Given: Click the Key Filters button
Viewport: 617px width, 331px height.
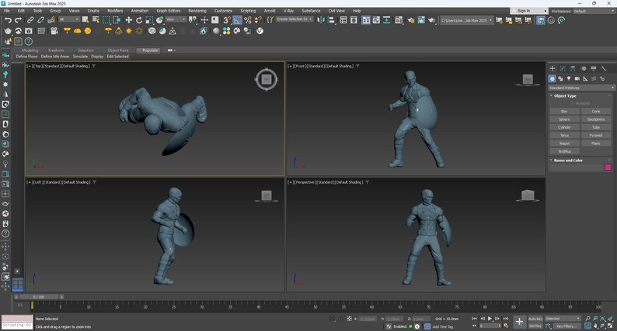Looking at the screenshot, I should pyautogui.click(x=566, y=326).
